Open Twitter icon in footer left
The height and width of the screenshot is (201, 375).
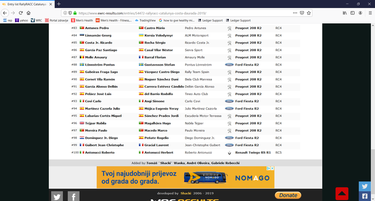57,196
